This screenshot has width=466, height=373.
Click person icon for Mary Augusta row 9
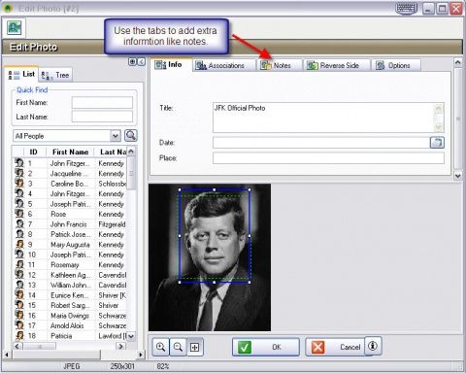coord(19,244)
